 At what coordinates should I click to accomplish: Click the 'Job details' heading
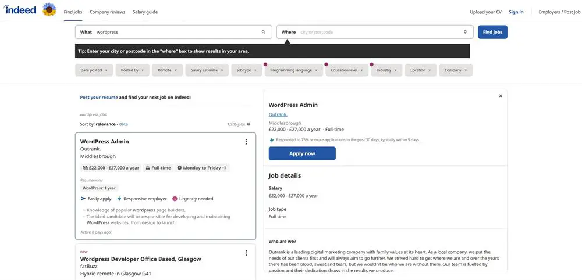click(285, 175)
